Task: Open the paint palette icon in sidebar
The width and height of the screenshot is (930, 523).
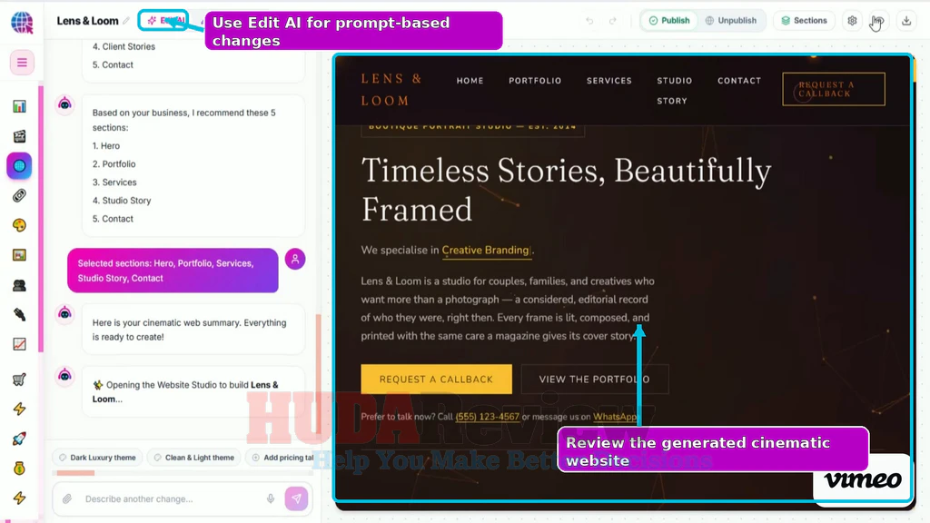Action: 20,225
